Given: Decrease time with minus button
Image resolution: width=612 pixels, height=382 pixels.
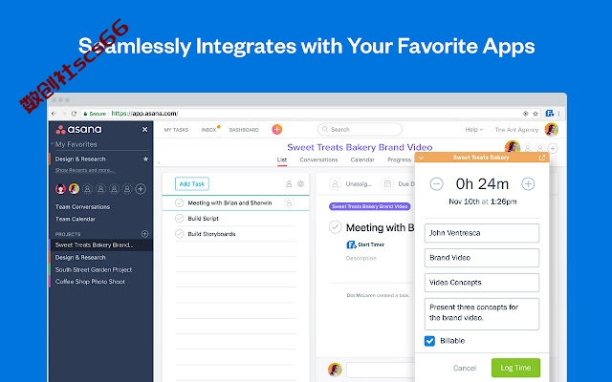Looking at the screenshot, I should [436, 184].
